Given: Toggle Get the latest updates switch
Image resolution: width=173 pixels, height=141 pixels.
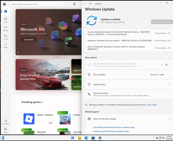Looking at the screenshot, I should (168, 64).
